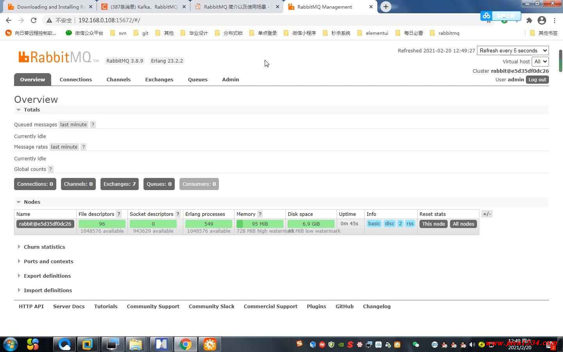563x352 pixels.
Task: Open file explorer in taskbar
Action: [x=136, y=344]
